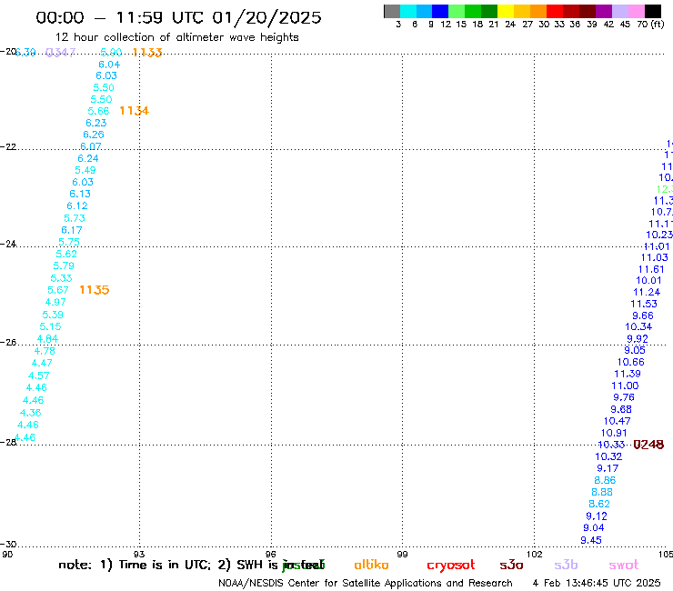This screenshot has width=673, height=591.
Task: Click the wave height value 5.33
Action: pos(61,278)
